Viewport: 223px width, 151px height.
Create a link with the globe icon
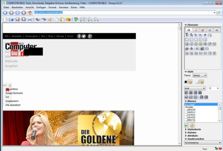pos(187,48)
